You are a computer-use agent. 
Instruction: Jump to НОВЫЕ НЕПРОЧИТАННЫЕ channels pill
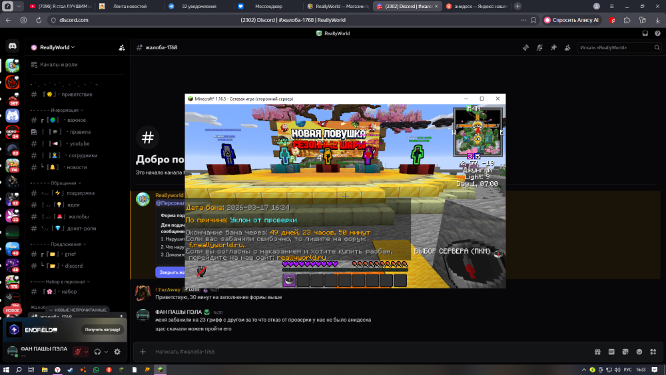pos(78,310)
